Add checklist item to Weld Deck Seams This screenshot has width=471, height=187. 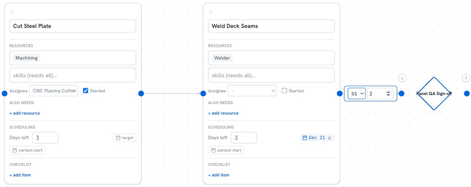click(219, 175)
